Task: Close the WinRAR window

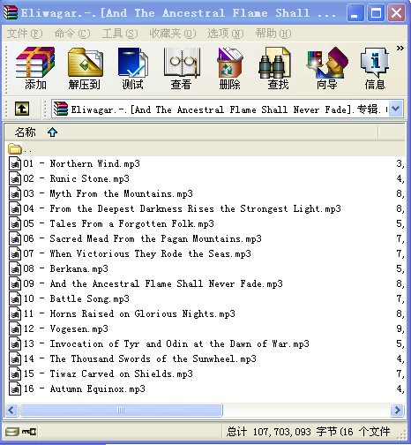Action: click(396, 13)
